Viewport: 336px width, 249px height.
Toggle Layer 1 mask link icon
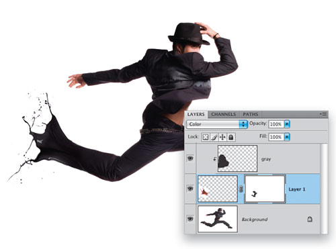(241, 189)
